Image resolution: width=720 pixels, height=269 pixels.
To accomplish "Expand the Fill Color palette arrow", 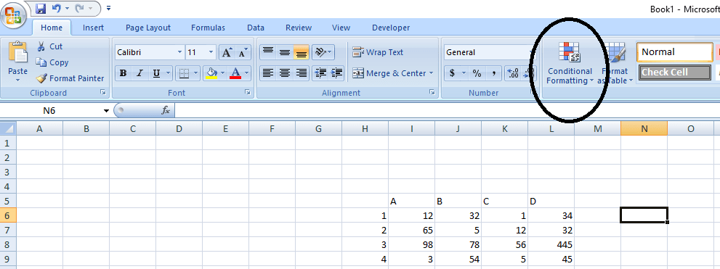I will [223, 73].
